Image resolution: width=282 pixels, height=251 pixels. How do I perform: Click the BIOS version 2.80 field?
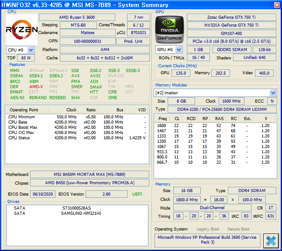[107, 194]
